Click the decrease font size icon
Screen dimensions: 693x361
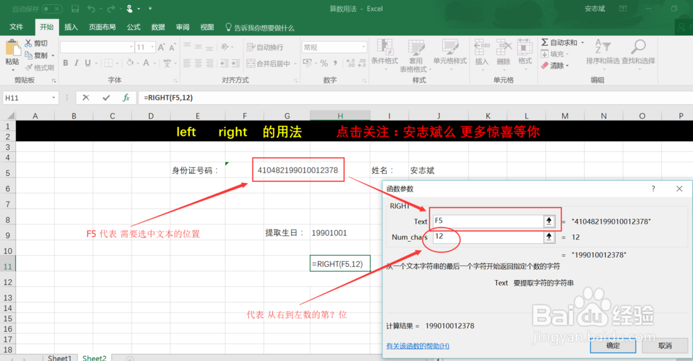pos(173,47)
